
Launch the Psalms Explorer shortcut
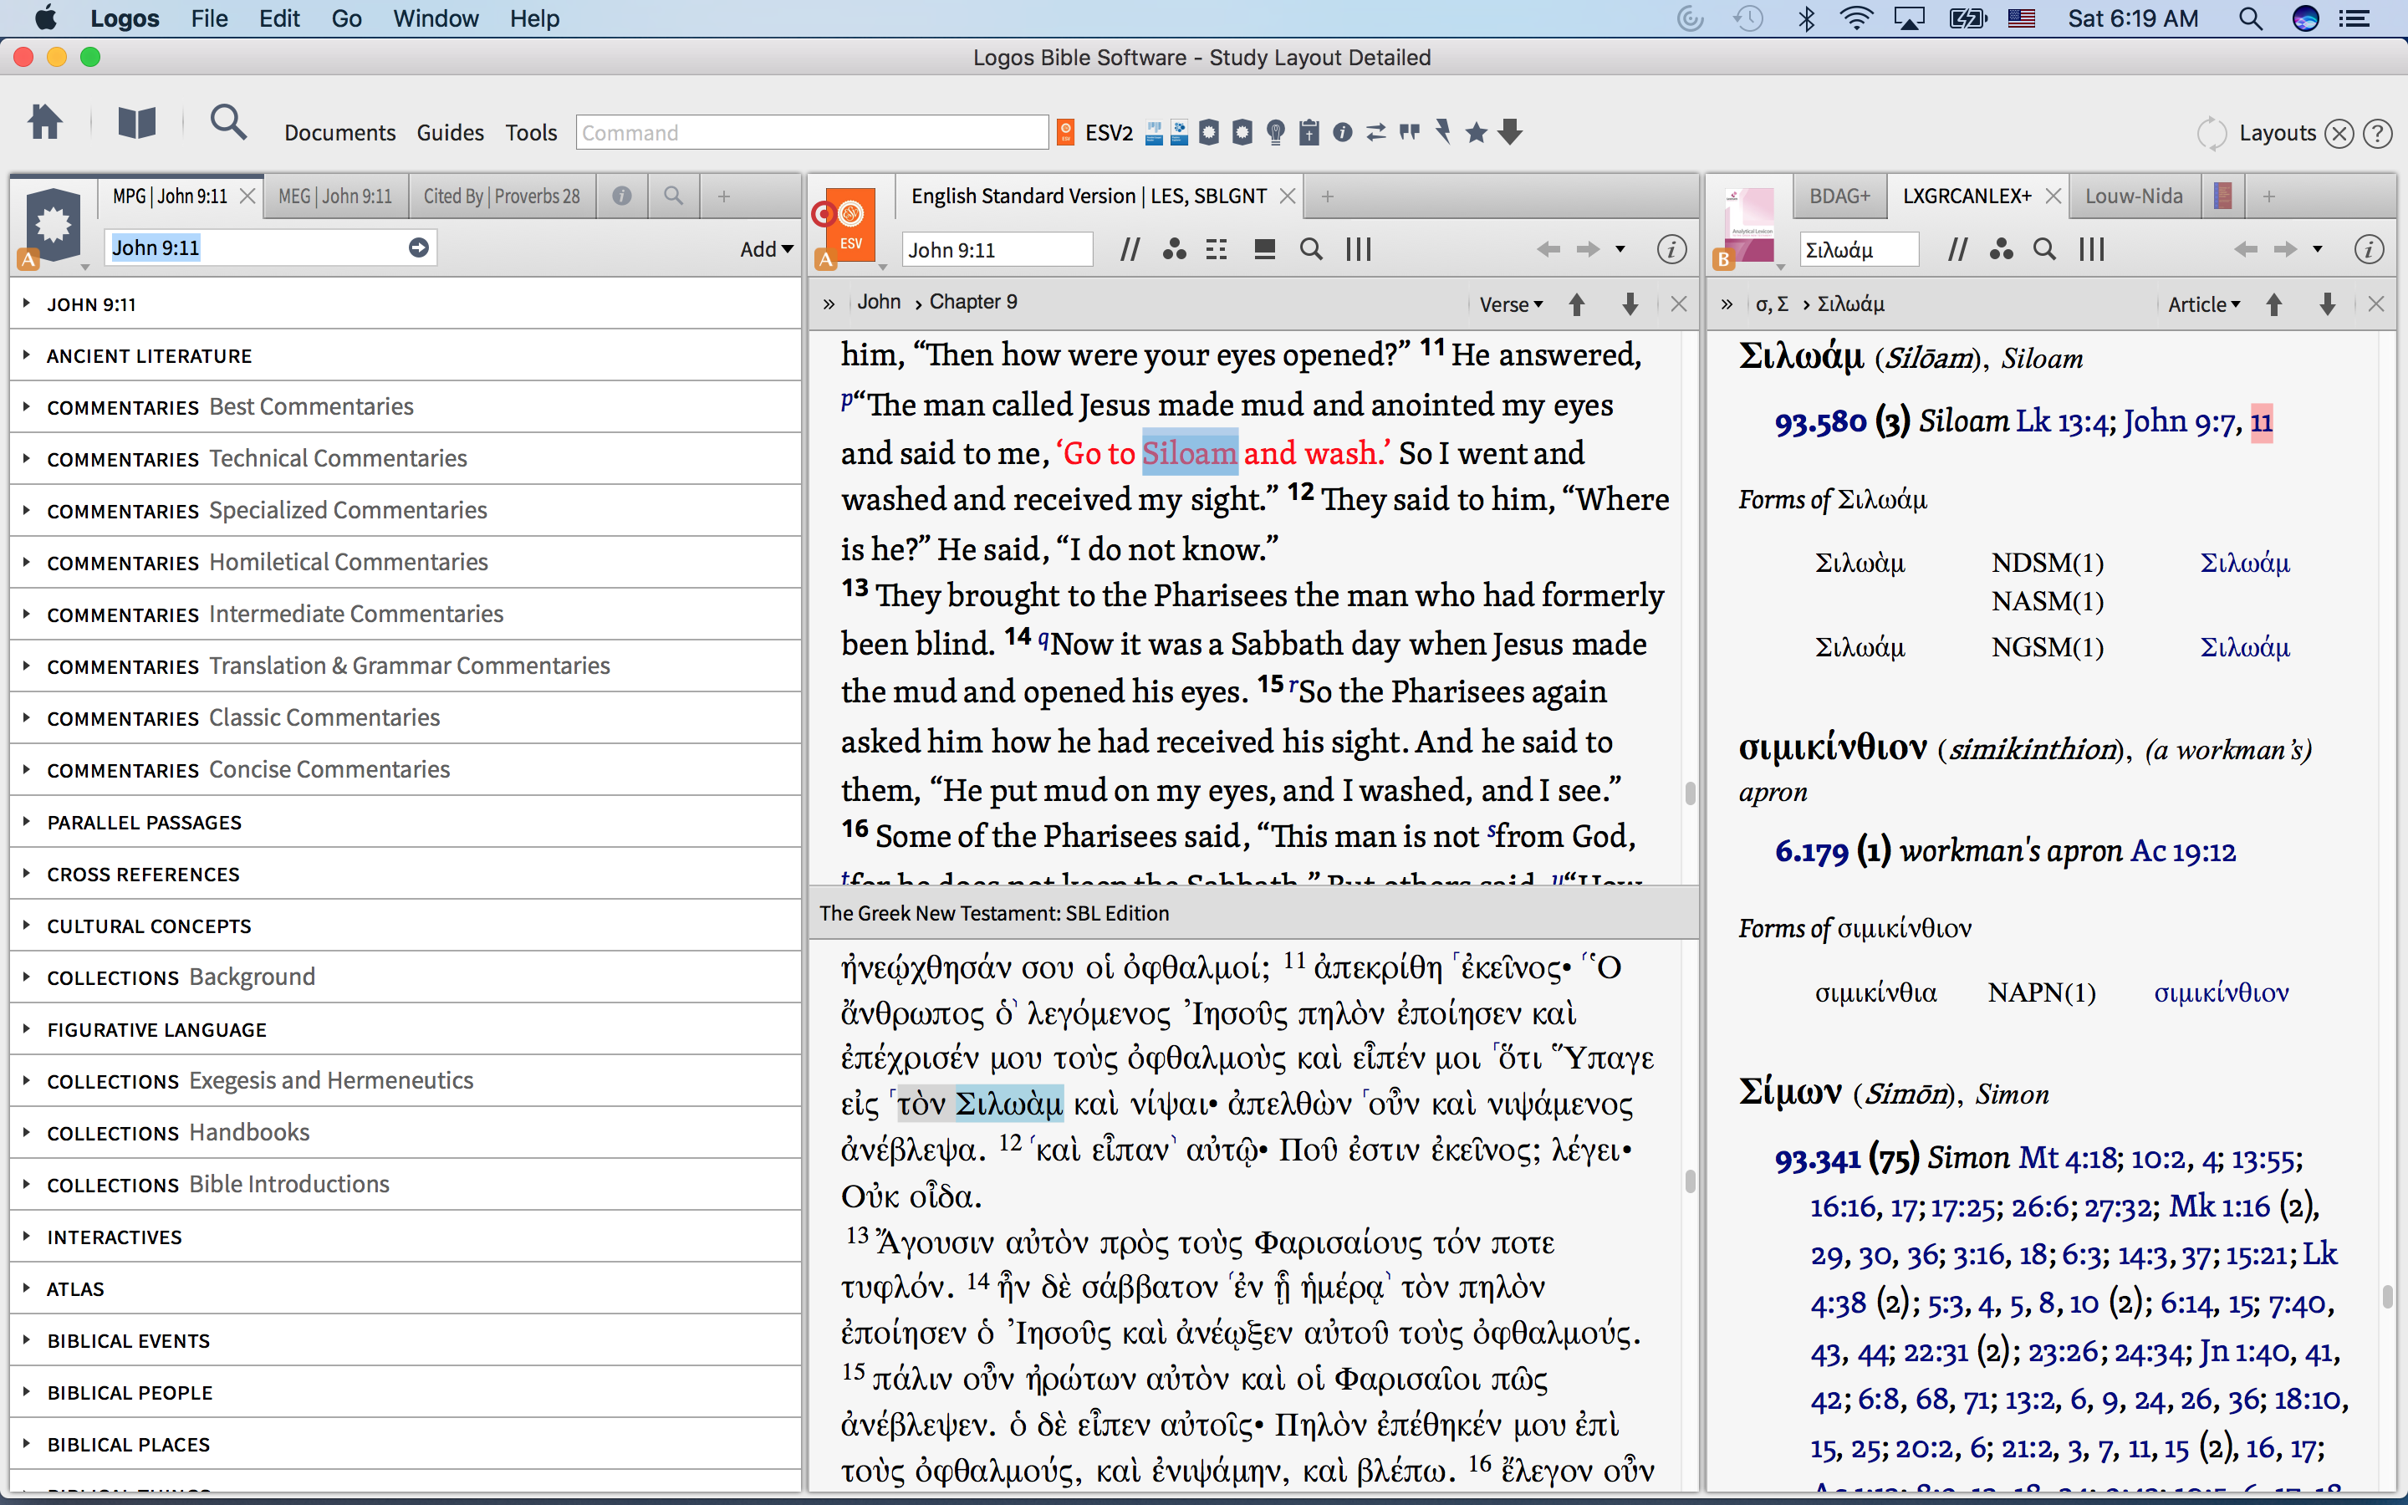click(x=1179, y=132)
